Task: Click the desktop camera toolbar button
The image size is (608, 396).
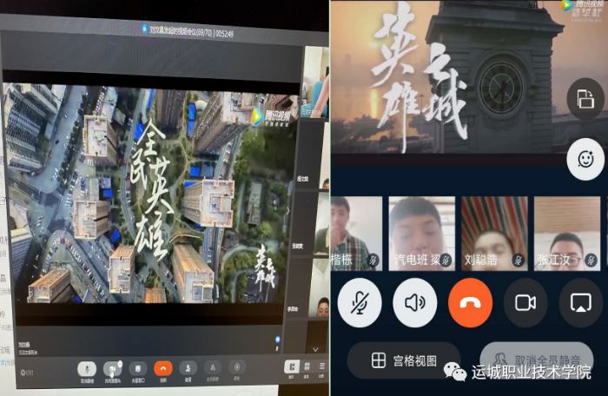Action: 113,368
